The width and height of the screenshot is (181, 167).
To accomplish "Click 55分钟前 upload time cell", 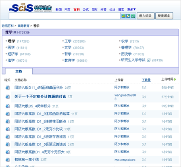I will [168, 88].
